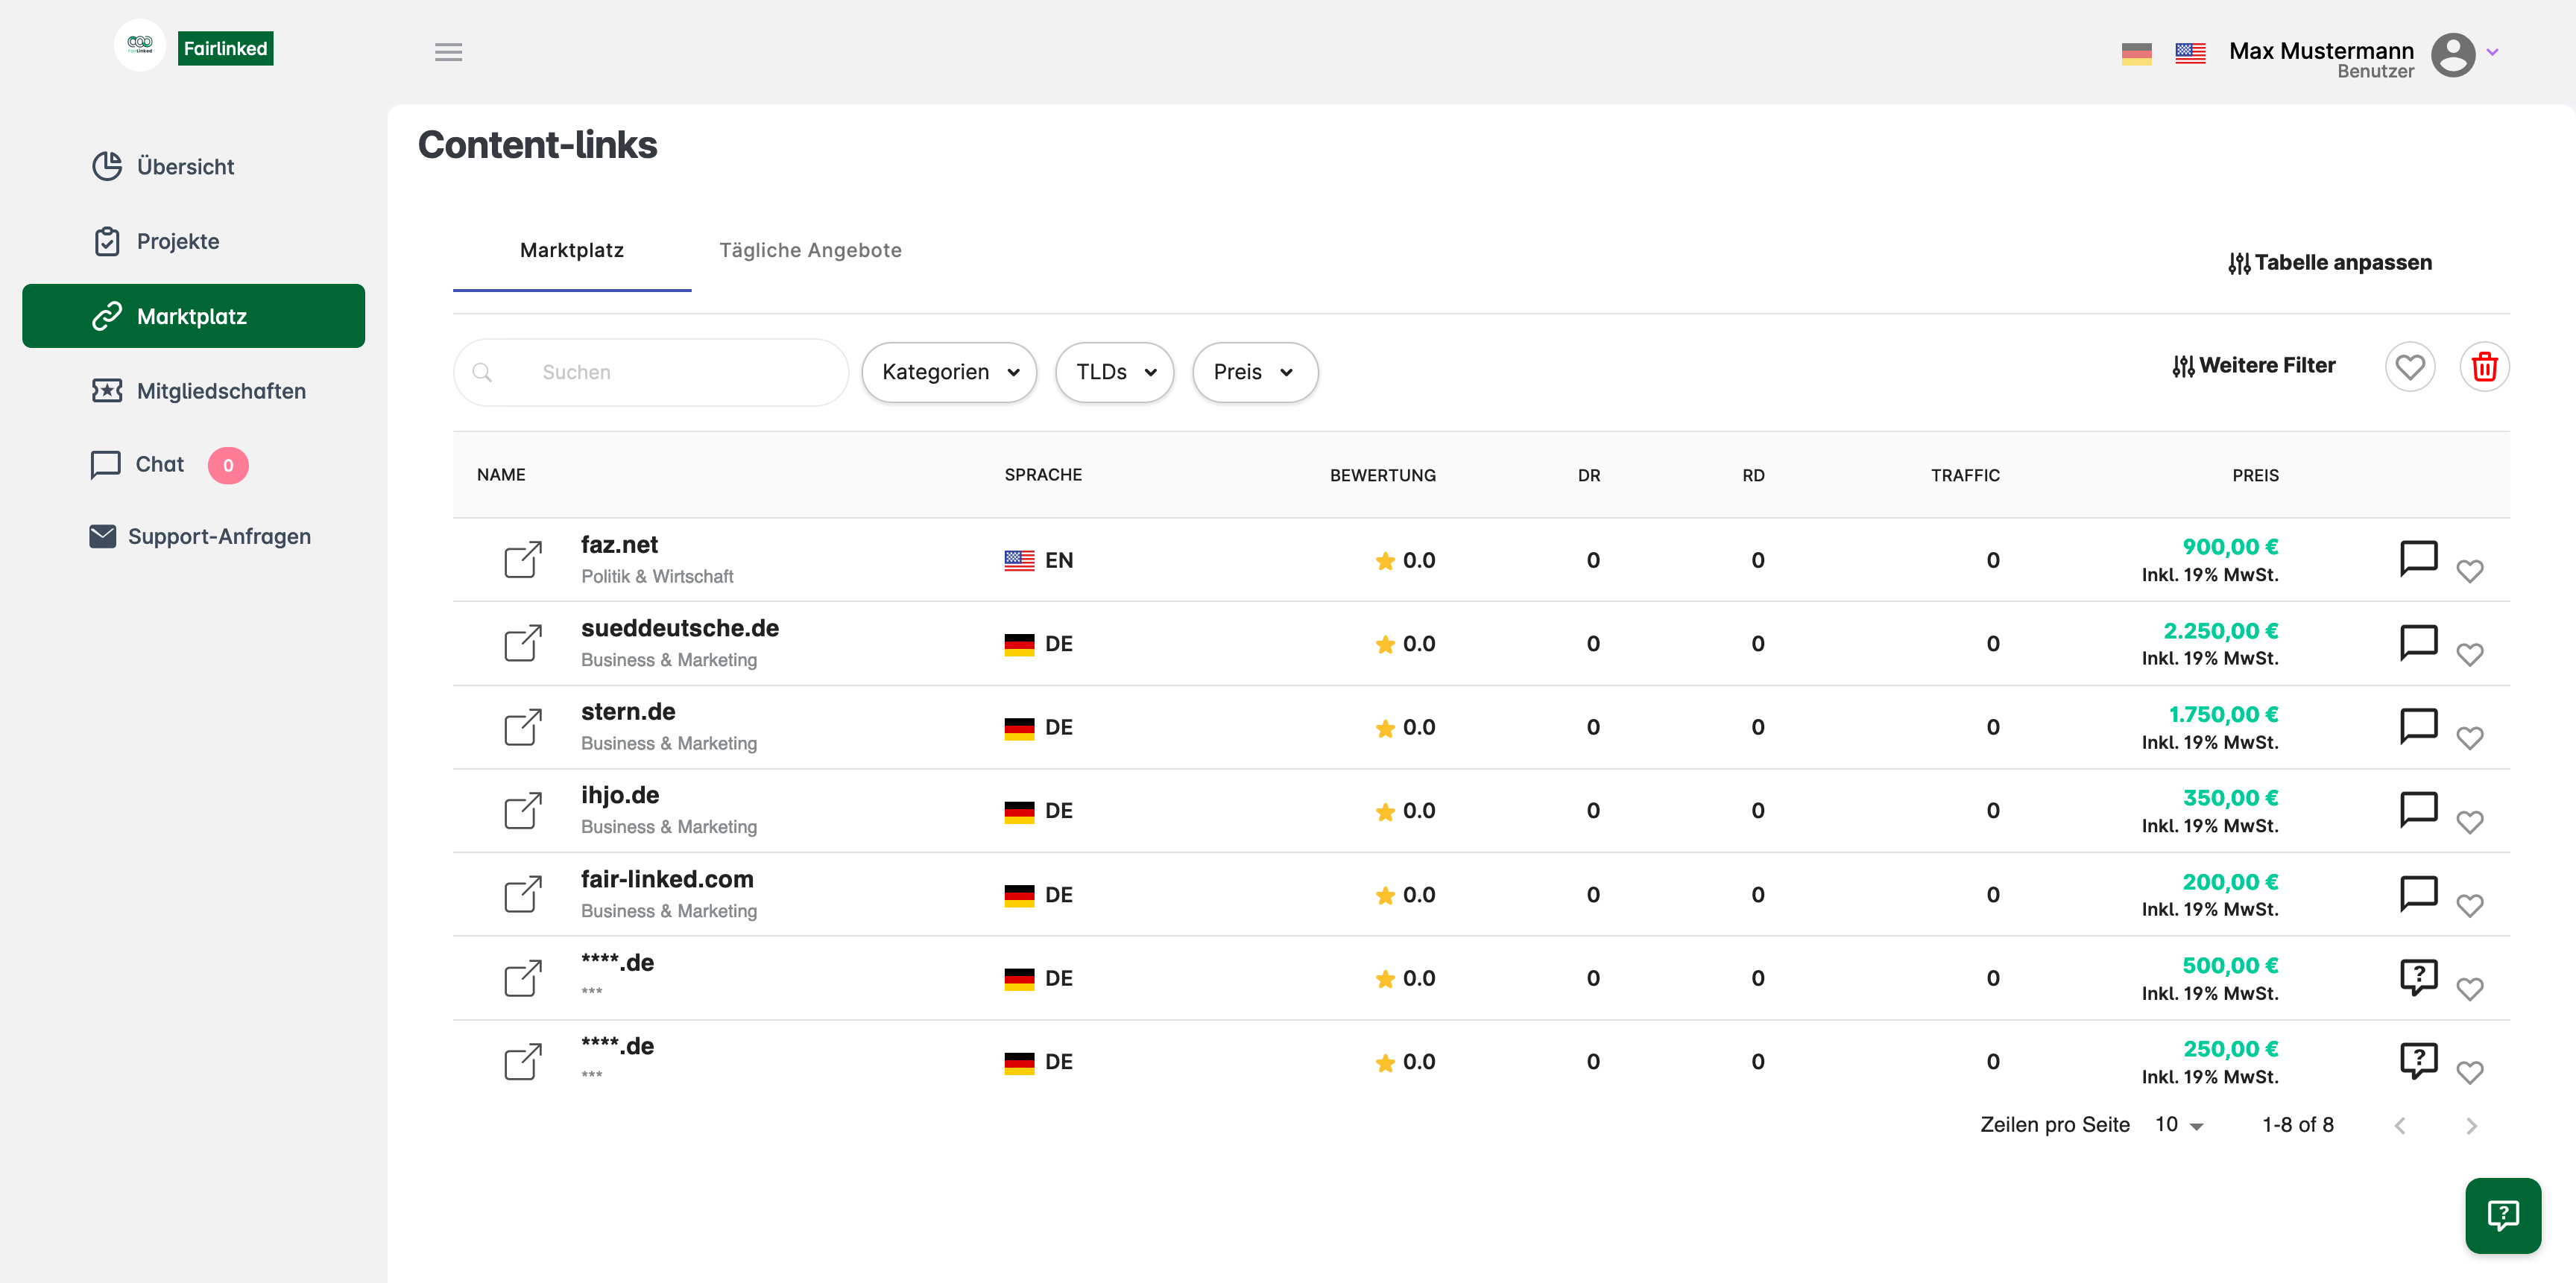Sort by TRAFFIC column header
2576x1283 pixels.
coord(1965,475)
